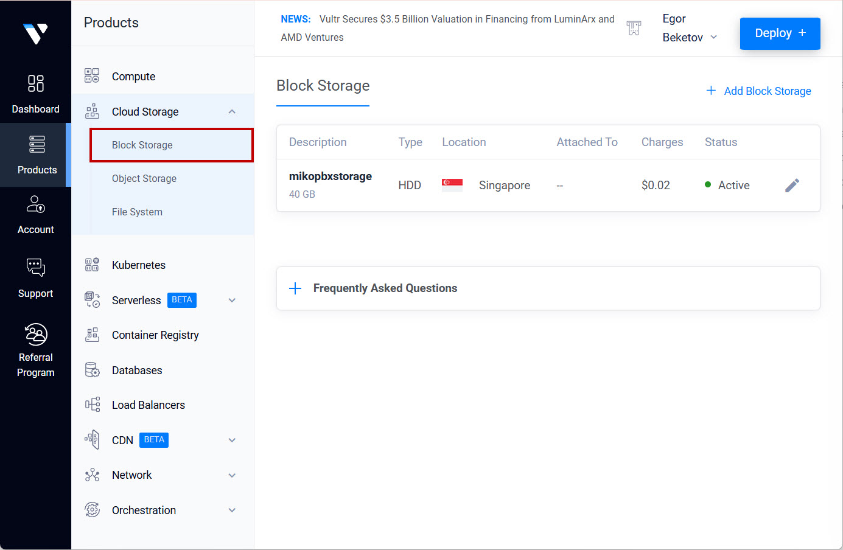
Task: Open the Support chat icon
Action: point(35,267)
